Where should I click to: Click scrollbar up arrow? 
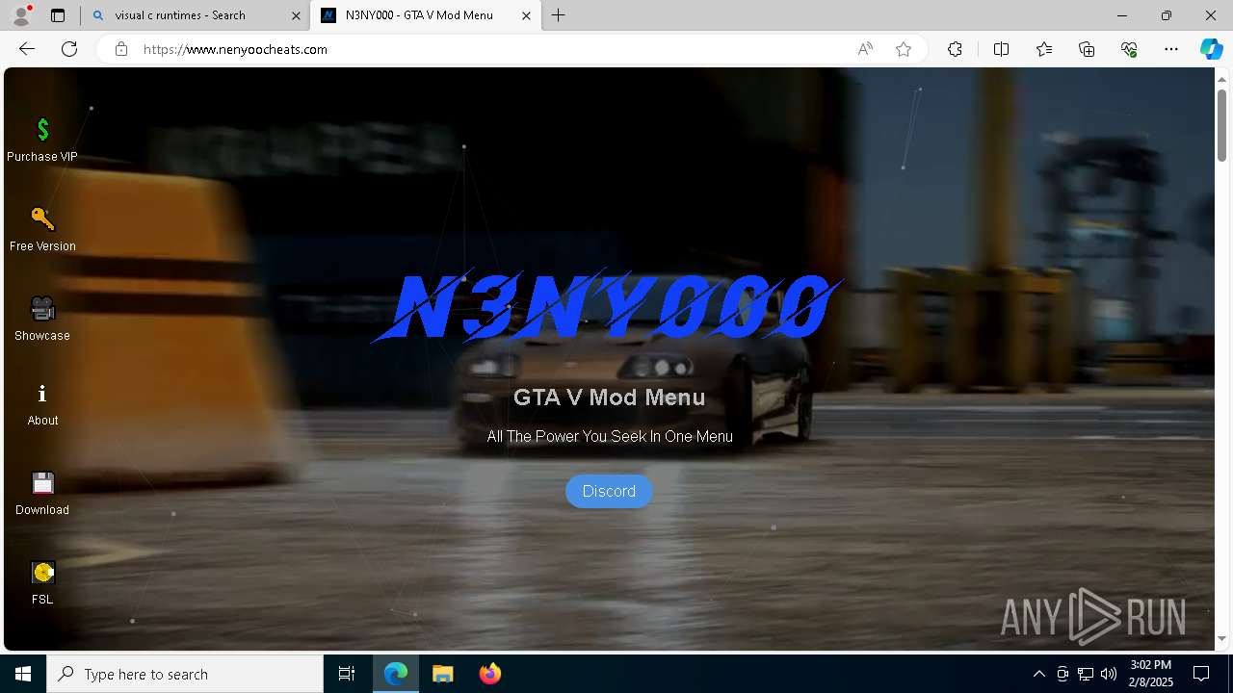click(x=1221, y=78)
